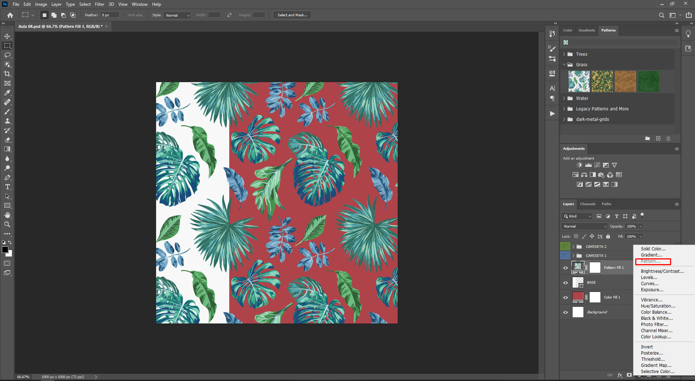
Task: Switch to the Channels tab
Action: pos(587,204)
